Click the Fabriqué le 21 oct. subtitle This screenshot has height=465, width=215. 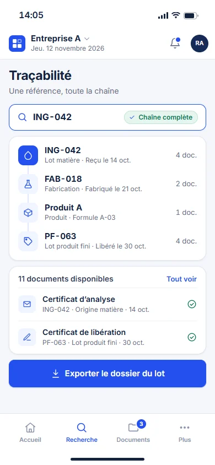[x=114, y=189]
